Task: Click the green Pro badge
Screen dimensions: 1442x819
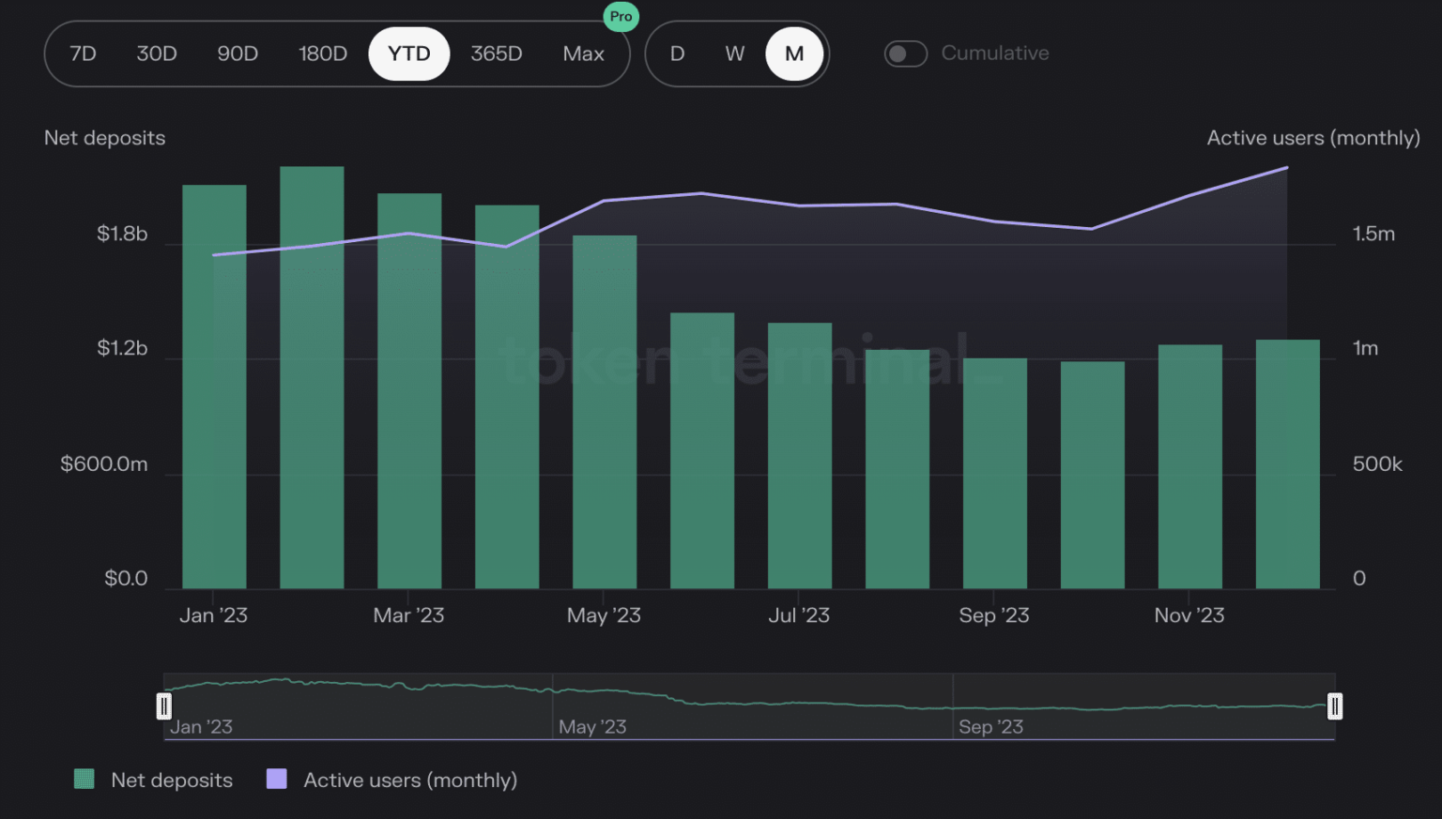Action: (x=621, y=17)
